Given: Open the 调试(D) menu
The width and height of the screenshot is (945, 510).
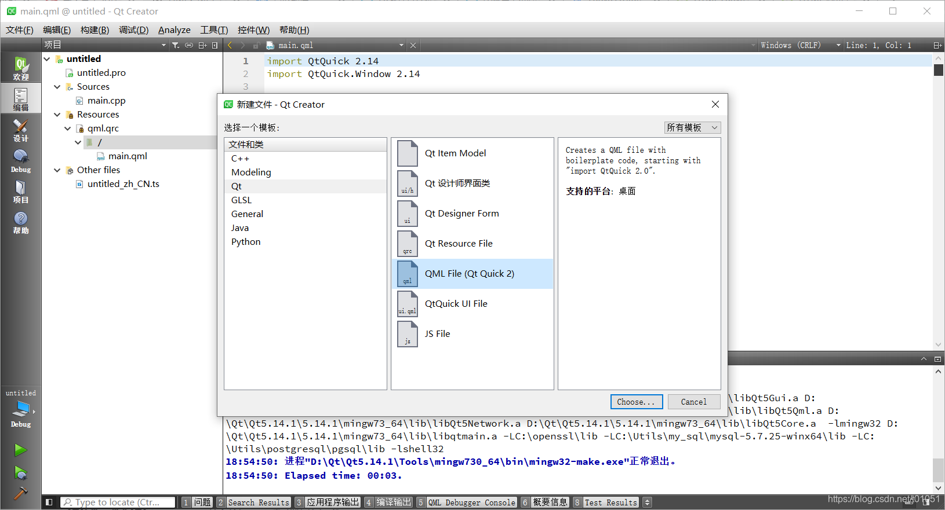Looking at the screenshot, I should point(133,30).
